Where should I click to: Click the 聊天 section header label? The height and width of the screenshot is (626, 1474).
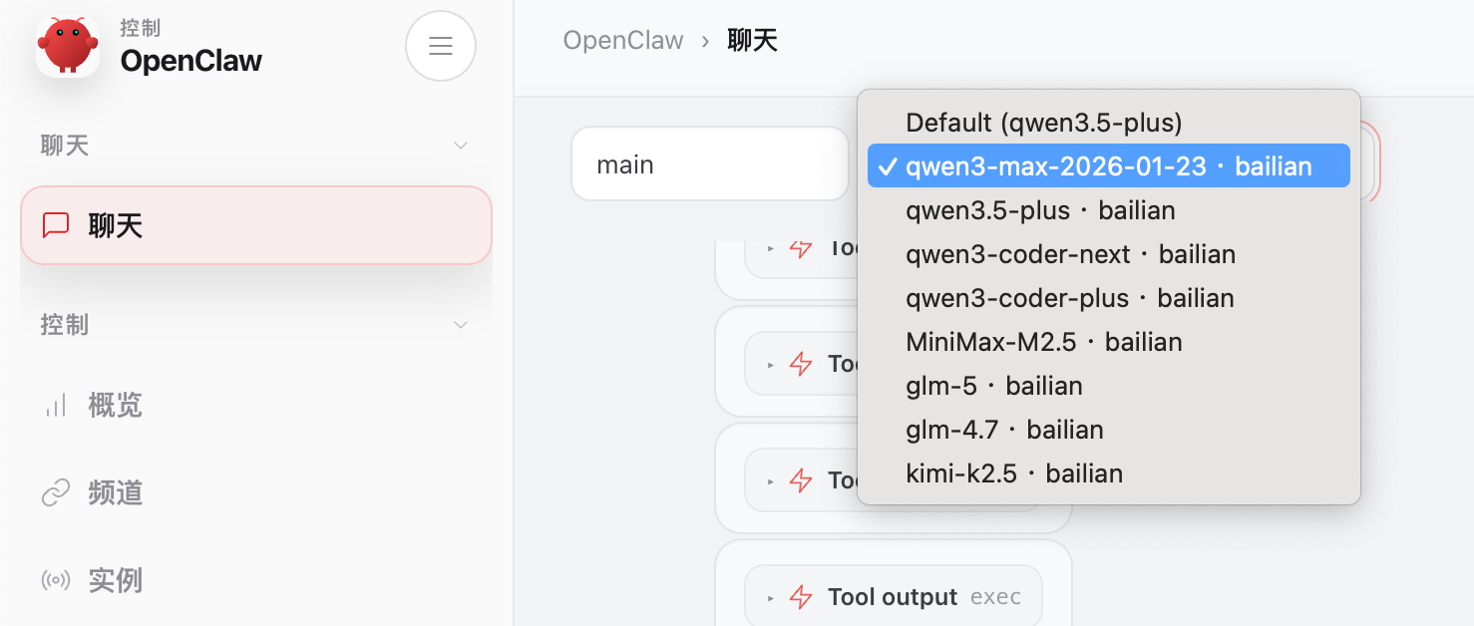click(65, 146)
